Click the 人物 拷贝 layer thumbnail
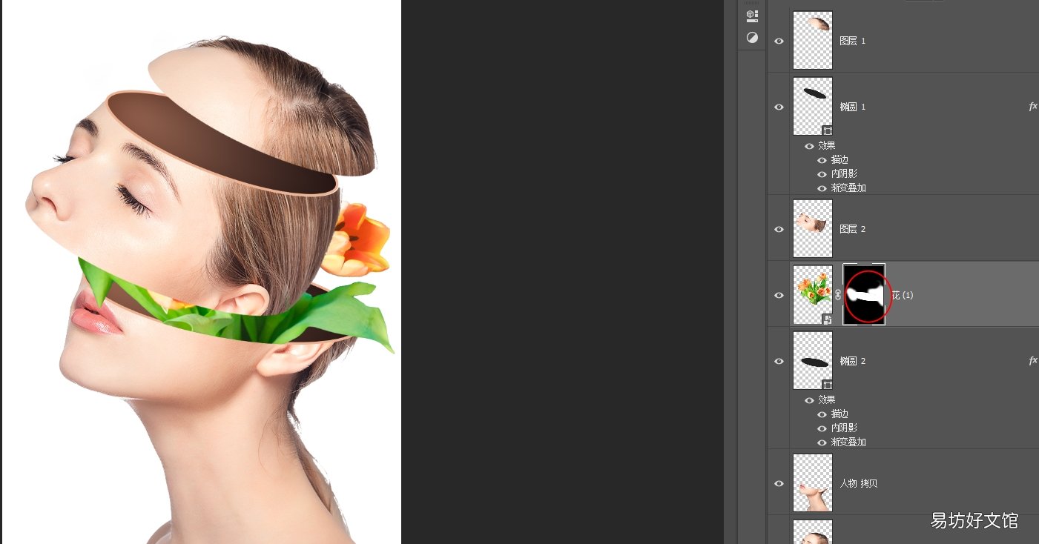 (813, 482)
